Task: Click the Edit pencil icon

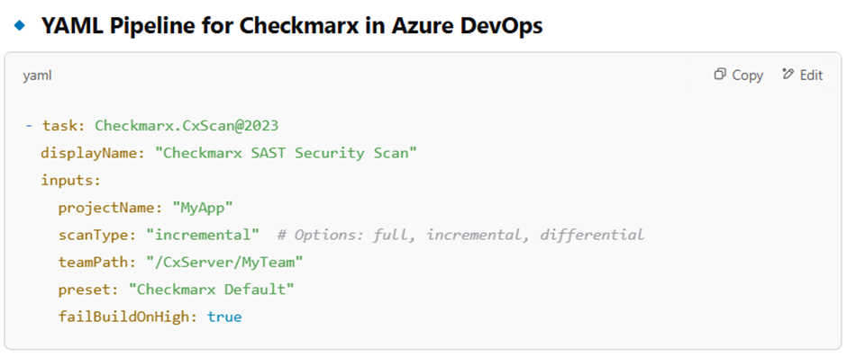Action: [x=788, y=74]
